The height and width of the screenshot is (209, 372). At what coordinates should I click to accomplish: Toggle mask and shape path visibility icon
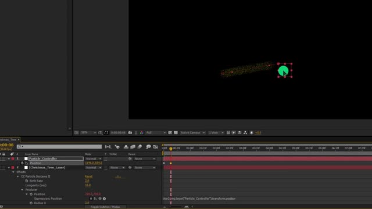coord(106,133)
